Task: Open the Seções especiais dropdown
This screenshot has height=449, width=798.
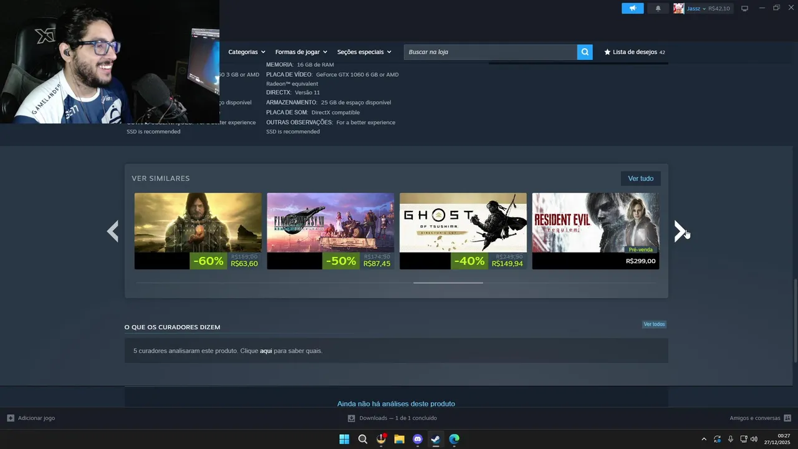Action: point(364,52)
